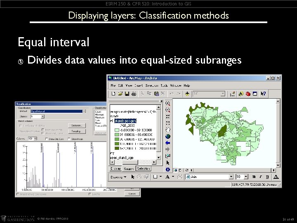The width and height of the screenshot is (297, 223).
Task: Click the Columns spinner arrows
Action: point(35,139)
